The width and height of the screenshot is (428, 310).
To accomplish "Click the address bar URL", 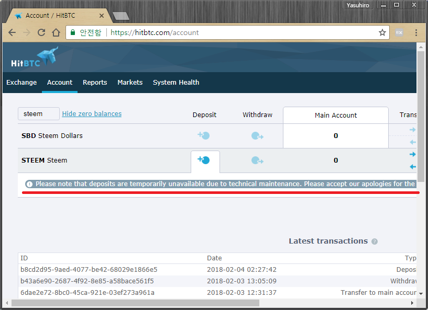I will click(x=155, y=33).
